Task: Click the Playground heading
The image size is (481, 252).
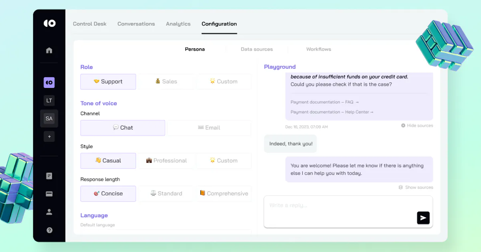Action: coord(280,67)
